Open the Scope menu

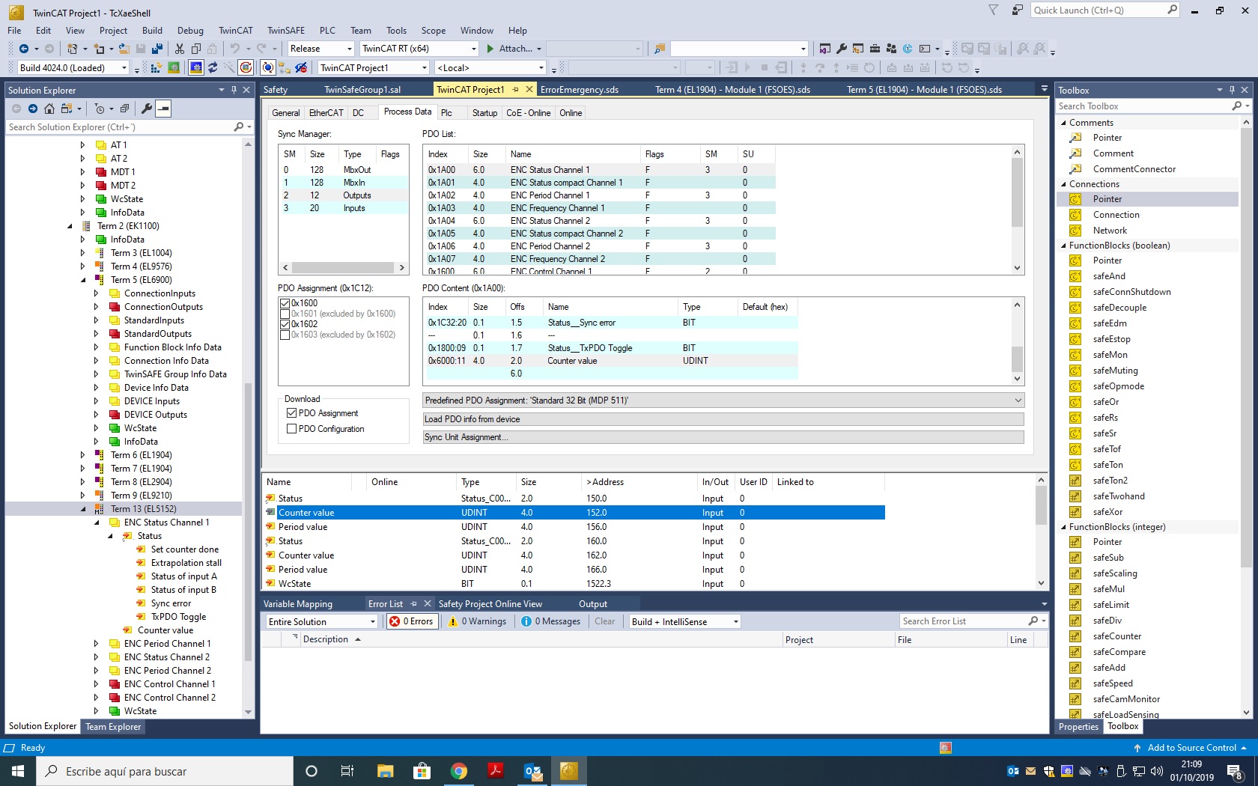click(433, 31)
